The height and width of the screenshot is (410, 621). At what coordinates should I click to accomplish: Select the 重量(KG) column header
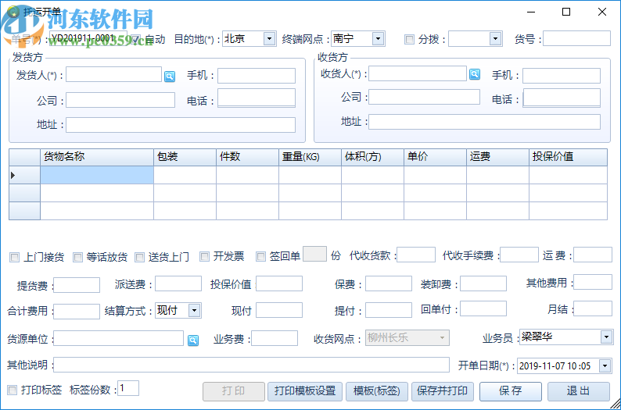pyautogui.click(x=310, y=157)
